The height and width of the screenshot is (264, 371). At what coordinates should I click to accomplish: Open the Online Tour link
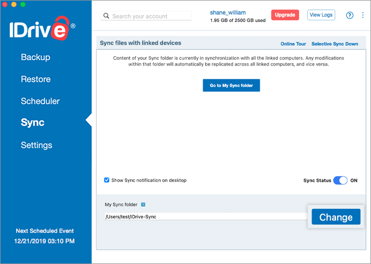[293, 44]
